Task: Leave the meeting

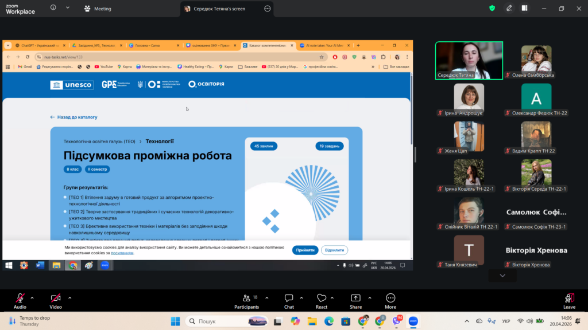Action: tap(569, 300)
